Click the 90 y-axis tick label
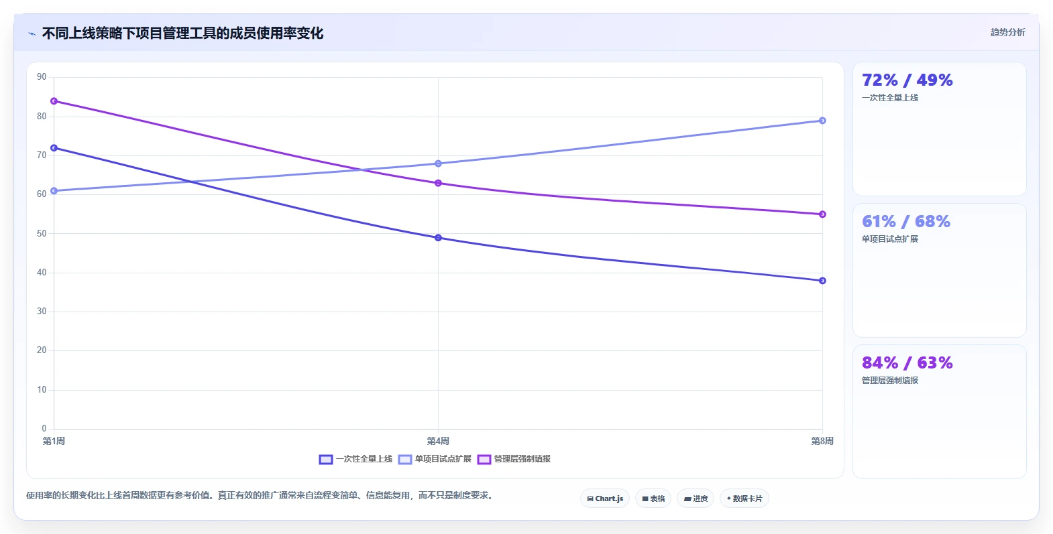 click(x=42, y=77)
